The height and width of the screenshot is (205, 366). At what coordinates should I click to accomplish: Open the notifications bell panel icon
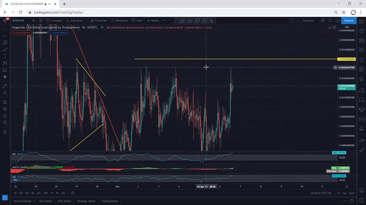click(x=362, y=129)
